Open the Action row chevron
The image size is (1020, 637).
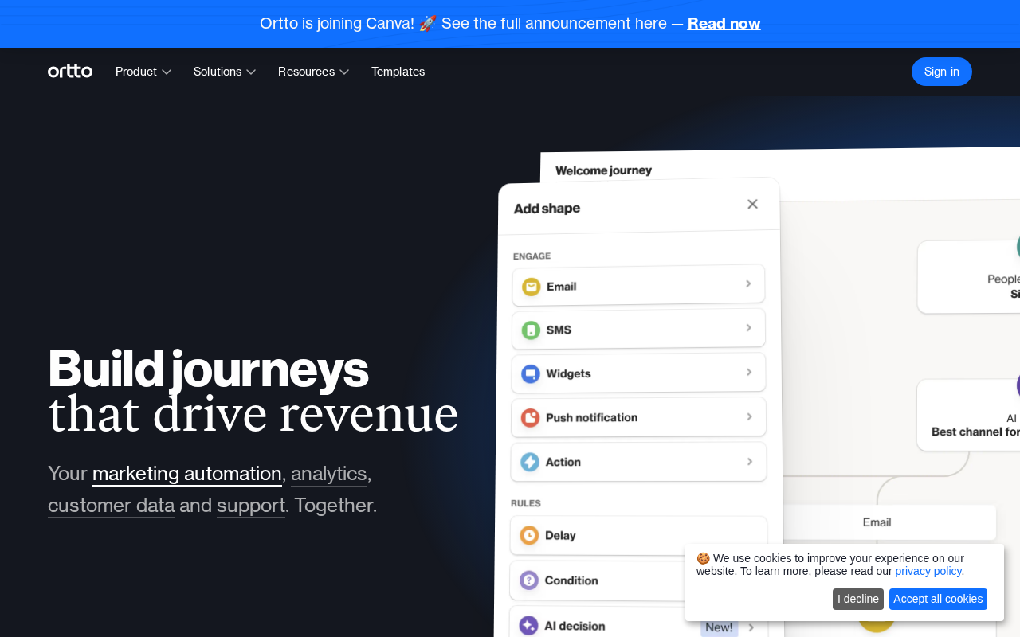750,461
